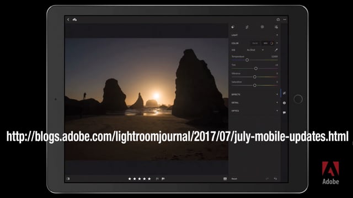353x198 pixels.
Task: Set rating with the first star
Action: coord(130,179)
